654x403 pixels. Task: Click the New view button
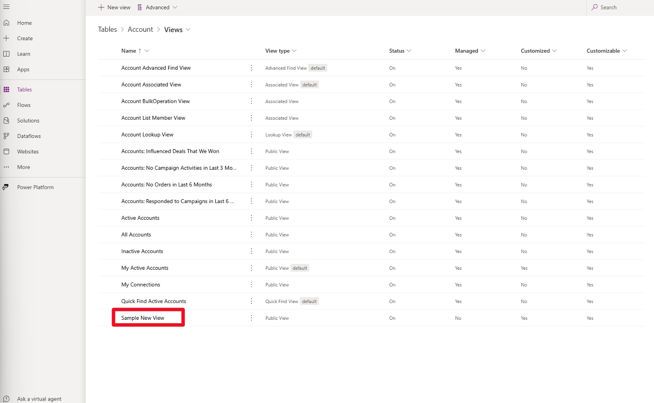(x=114, y=7)
